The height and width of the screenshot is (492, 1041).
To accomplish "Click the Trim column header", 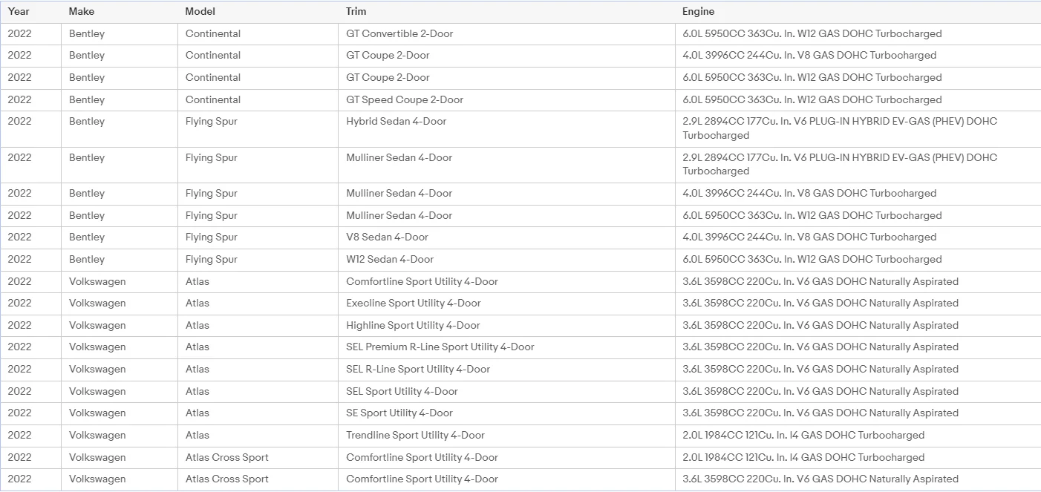I will (506, 12).
